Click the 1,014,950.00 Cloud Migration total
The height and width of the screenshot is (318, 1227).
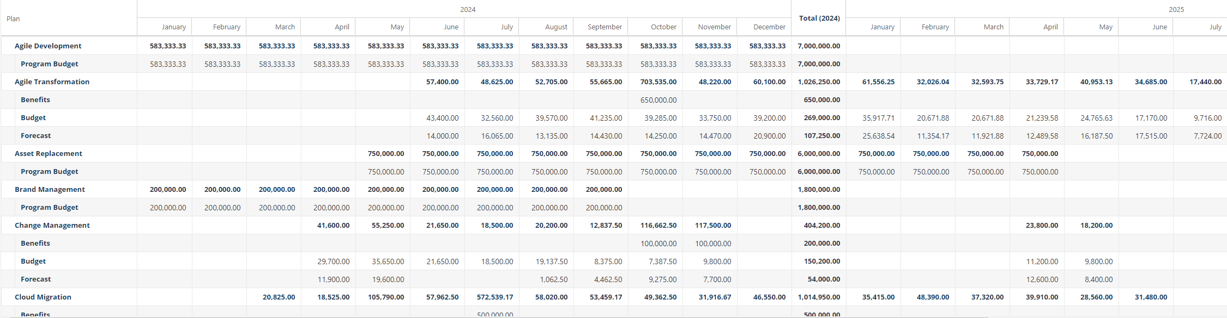(819, 297)
